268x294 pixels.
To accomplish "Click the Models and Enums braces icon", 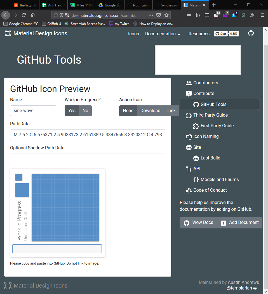I will [196, 180].
